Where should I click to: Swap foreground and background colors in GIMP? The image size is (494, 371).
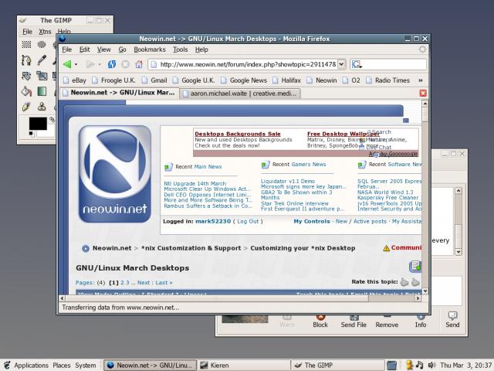point(52,120)
